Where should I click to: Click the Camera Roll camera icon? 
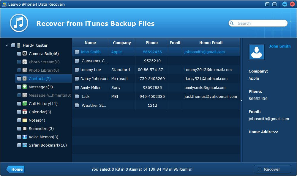25,54
